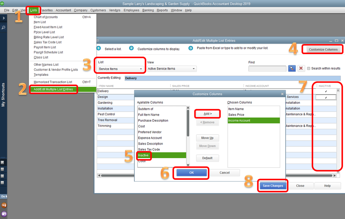Open the sidebar search magnifier icon
The image size is (345, 219).
[3, 28]
